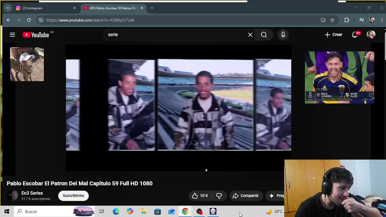Install app icon in address bar

point(323,20)
